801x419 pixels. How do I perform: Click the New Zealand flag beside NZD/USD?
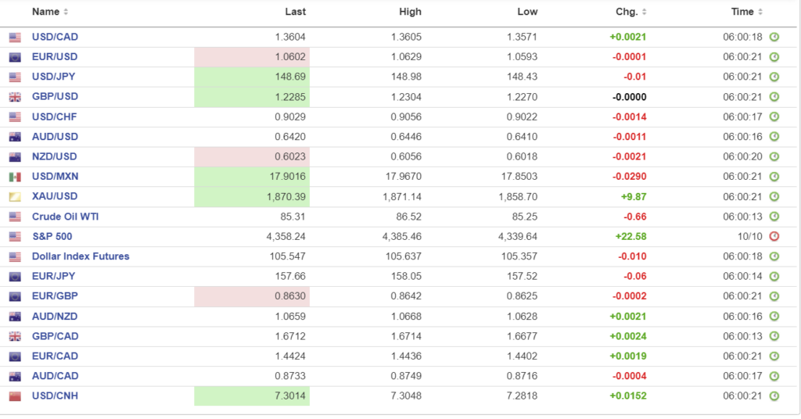coord(15,157)
